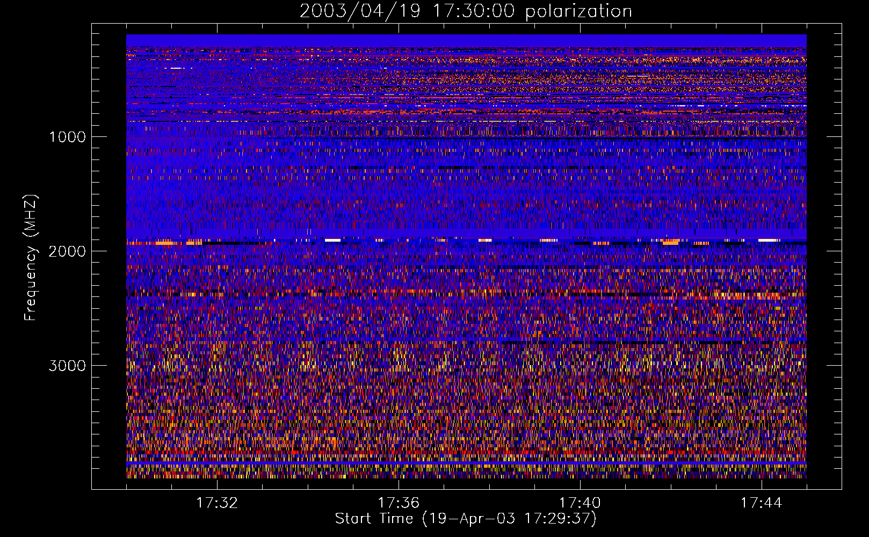Click the 3000 frequency tick label
This screenshot has width=869, height=537.
67,366
